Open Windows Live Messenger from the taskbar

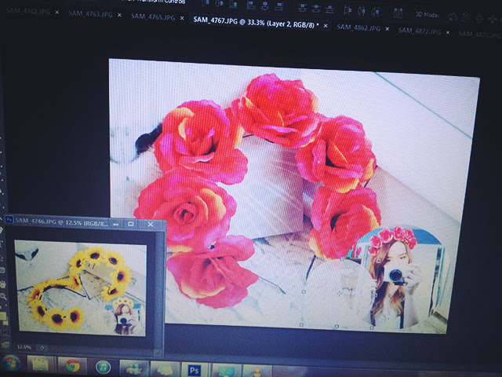tap(134, 368)
